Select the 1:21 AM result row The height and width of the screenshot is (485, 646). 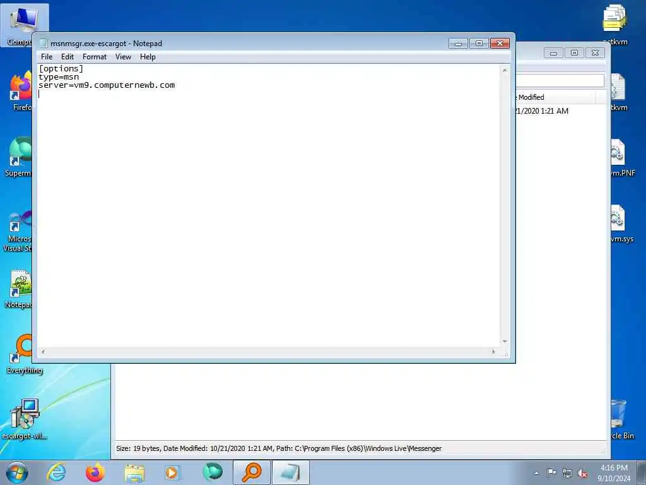[560, 111]
